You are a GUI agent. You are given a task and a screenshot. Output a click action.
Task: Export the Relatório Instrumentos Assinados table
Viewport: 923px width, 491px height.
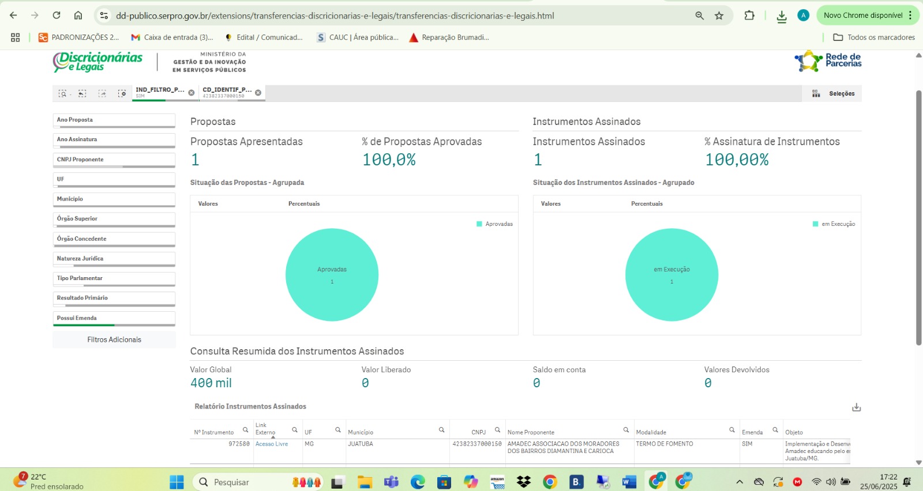point(857,407)
